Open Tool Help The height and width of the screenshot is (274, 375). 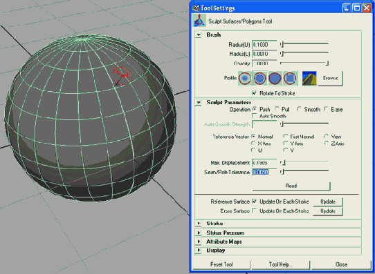click(280, 264)
